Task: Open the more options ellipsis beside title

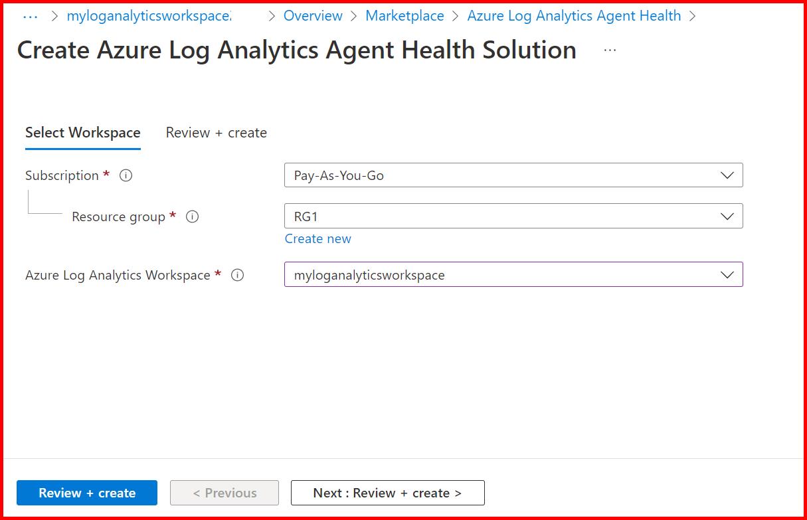Action: pyautogui.click(x=610, y=50)
